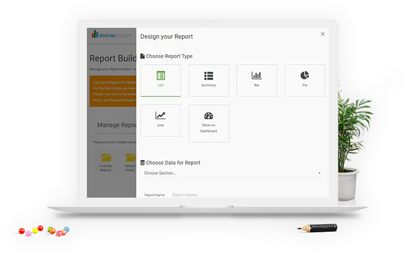Choose the Line chart report type
409x255 pixels.
click(x=160, y=120)
